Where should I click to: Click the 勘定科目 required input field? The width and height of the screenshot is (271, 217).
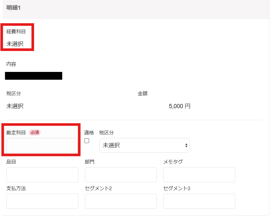(42, 145)
